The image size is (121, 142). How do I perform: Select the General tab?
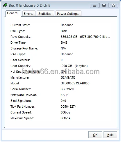point(13,13)
